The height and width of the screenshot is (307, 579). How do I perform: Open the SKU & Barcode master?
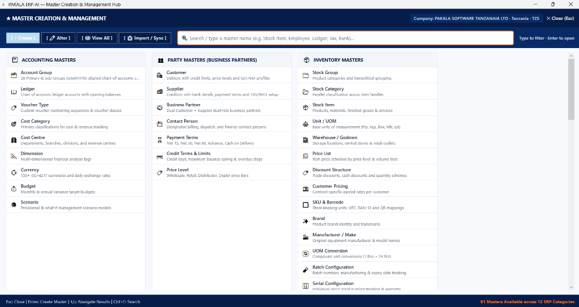(368, 205)
